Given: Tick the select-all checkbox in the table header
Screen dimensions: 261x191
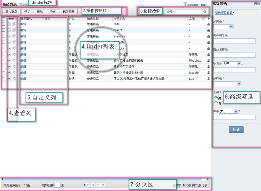Looking at the screenshot, I should [3, 19].
